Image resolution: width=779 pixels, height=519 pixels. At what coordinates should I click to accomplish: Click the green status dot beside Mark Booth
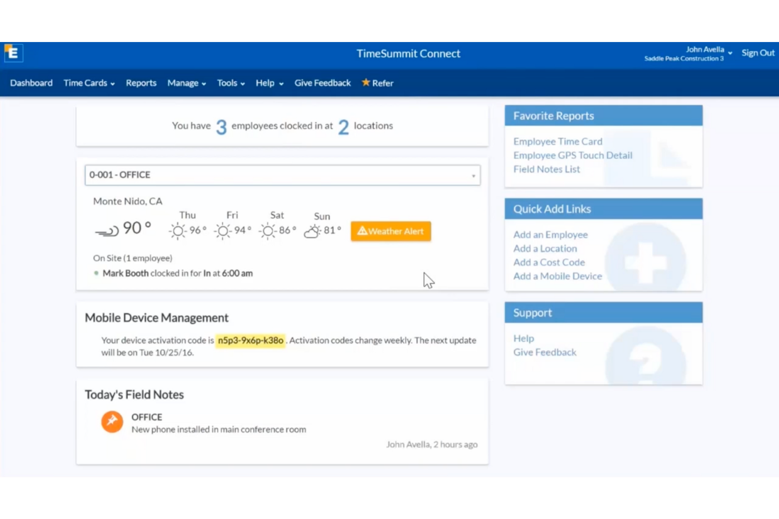[96, 273]
